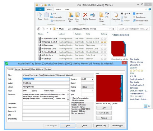Click the Cut scissors icon
The width and height of the screenshot is (153, 131).
click(52, 14)
